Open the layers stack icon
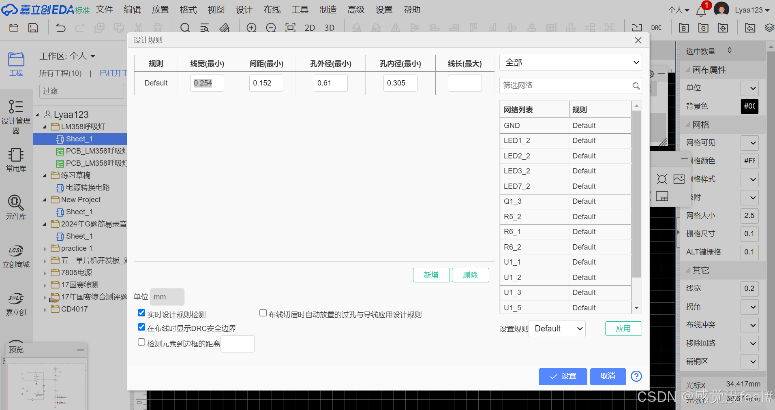This screenshot has height=410, width=775. click(769, 28)
